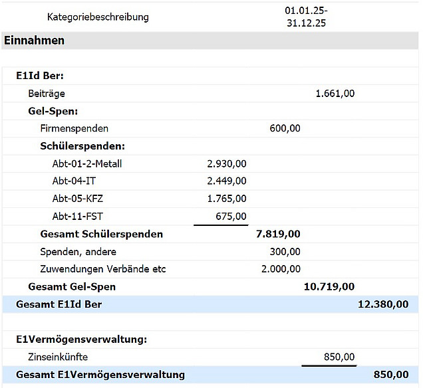Image resolution: width=423 pixels, height=388 pixels.
Task: Click the total 12.380,00
Action: (383, 304)
